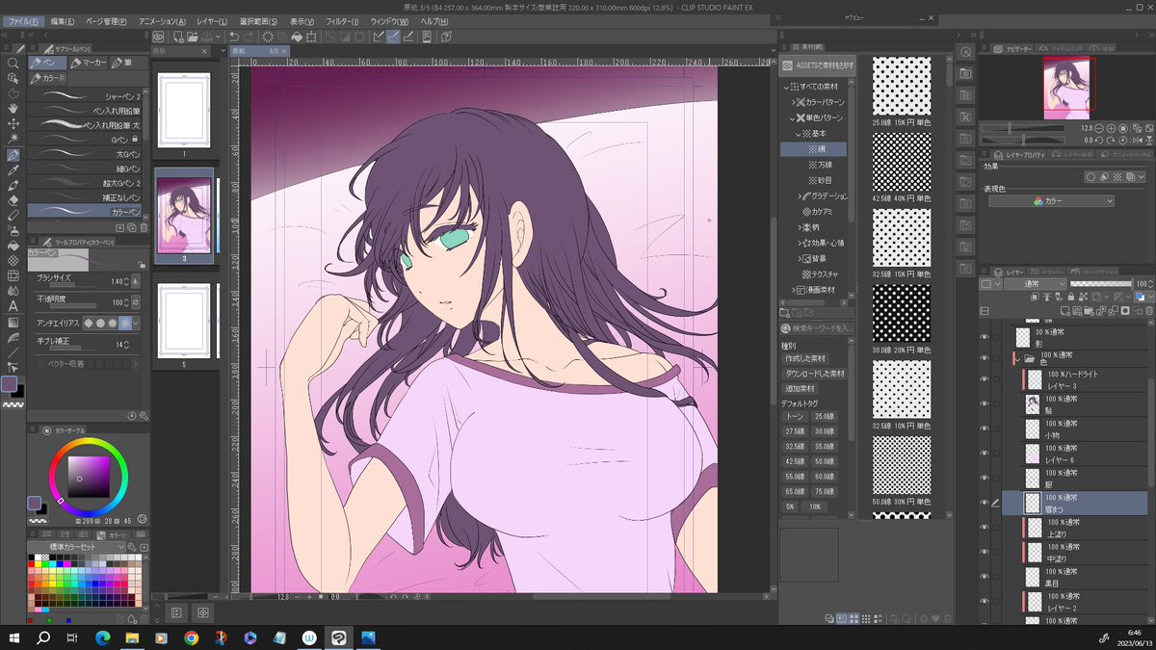This screenshot has height=650, width=1156.
Task: Select the 太Gペン sub tool
Action: coord(86,154)
